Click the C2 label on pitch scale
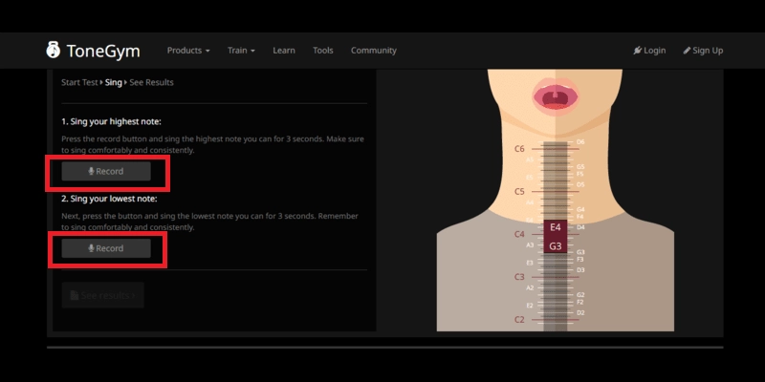This screenshot has height=382, width=765. click(x=519, y=319)
